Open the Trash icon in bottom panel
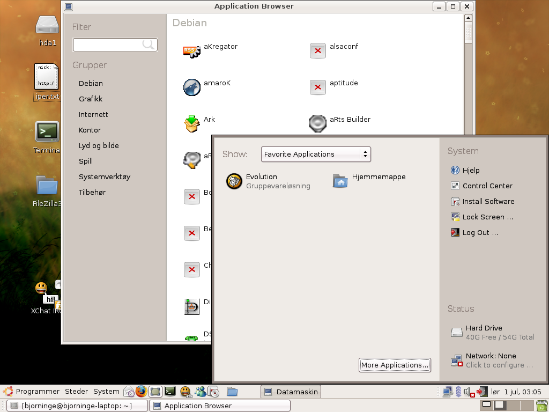This screenshot has width=549, height=412. tap(541, 406)
